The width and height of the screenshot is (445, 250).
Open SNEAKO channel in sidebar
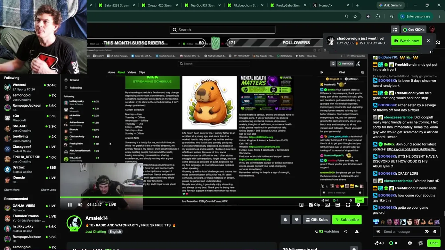click(30, 128)
